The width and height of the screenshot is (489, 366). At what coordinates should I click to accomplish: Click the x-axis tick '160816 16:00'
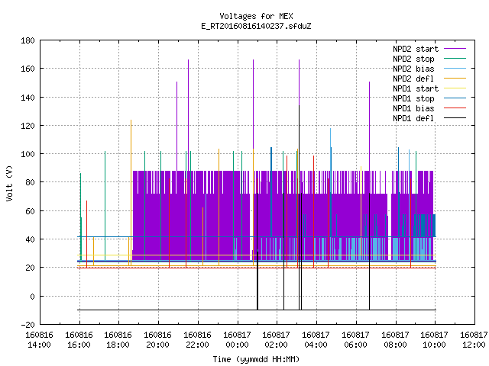(x=79, y=340)
